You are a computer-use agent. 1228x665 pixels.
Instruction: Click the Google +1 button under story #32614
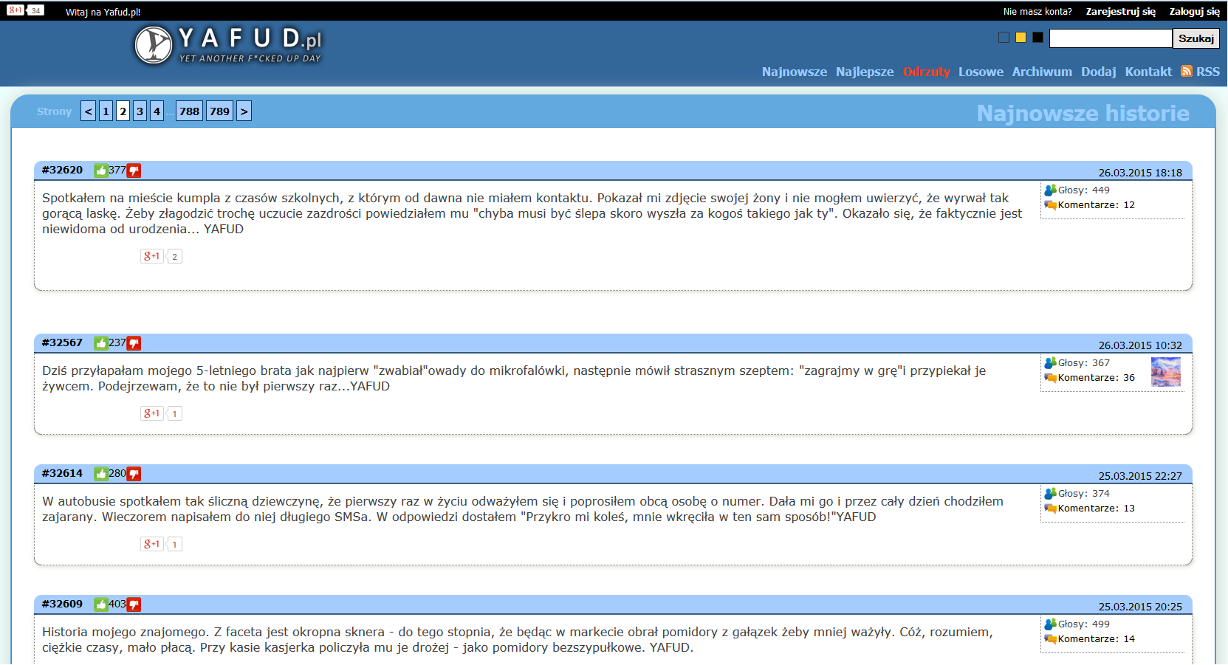152,544
